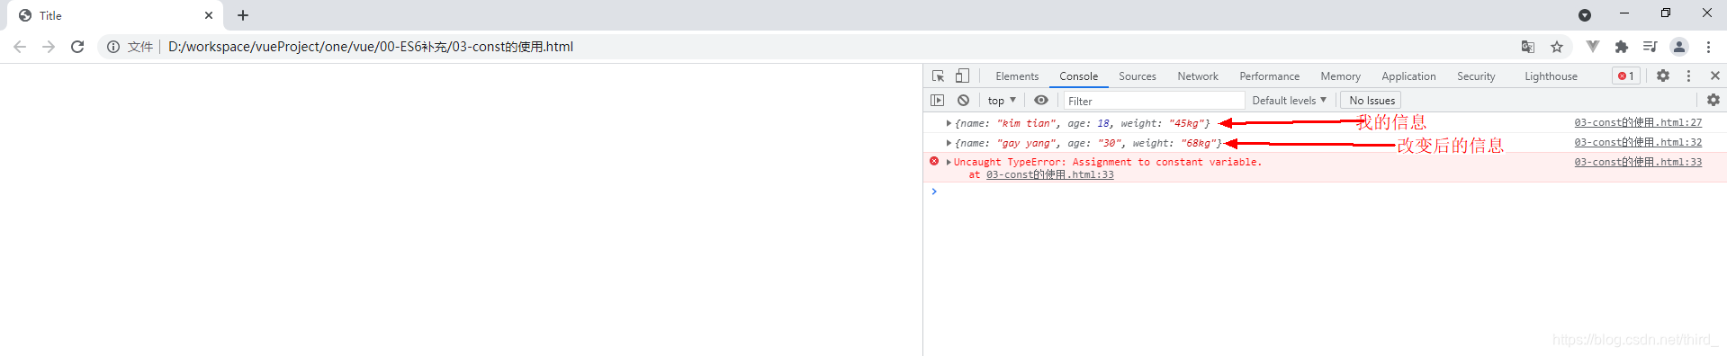Open the Vue devtools extension icon
The height and width of the screenshot is (356, 1727).
coord(1593,47)
